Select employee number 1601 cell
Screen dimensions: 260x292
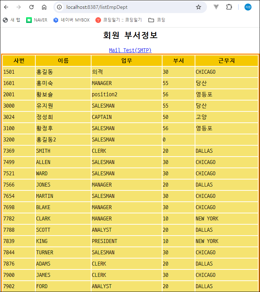coord(19,83)
